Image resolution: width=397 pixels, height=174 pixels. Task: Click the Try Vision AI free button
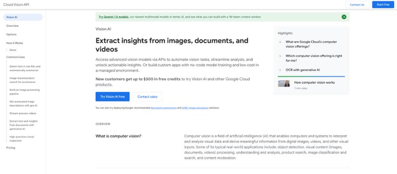click(113, 96)
